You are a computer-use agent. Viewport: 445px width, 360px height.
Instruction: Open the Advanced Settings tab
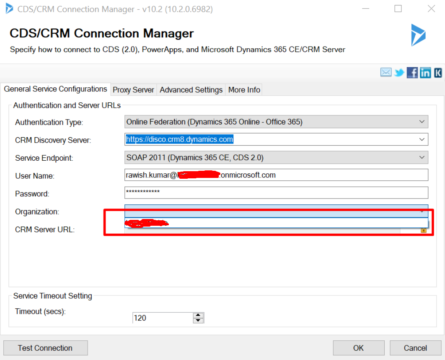pos(191,90)
